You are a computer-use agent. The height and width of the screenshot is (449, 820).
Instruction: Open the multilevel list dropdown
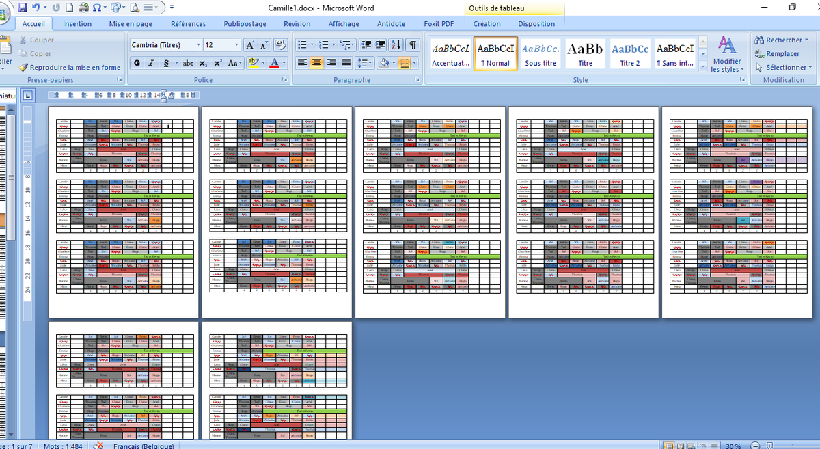pyautogui.click(x=348, y=45)
